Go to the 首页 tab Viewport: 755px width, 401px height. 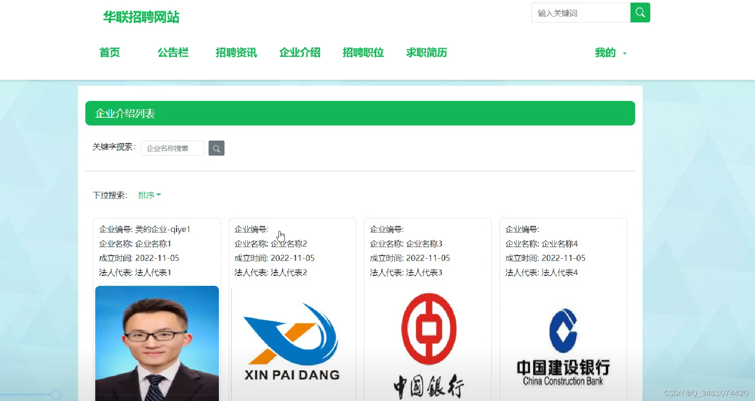pyautogui.click(x=109, y=53)
